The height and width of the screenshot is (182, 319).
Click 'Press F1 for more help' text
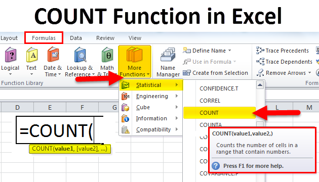(253, 166)
